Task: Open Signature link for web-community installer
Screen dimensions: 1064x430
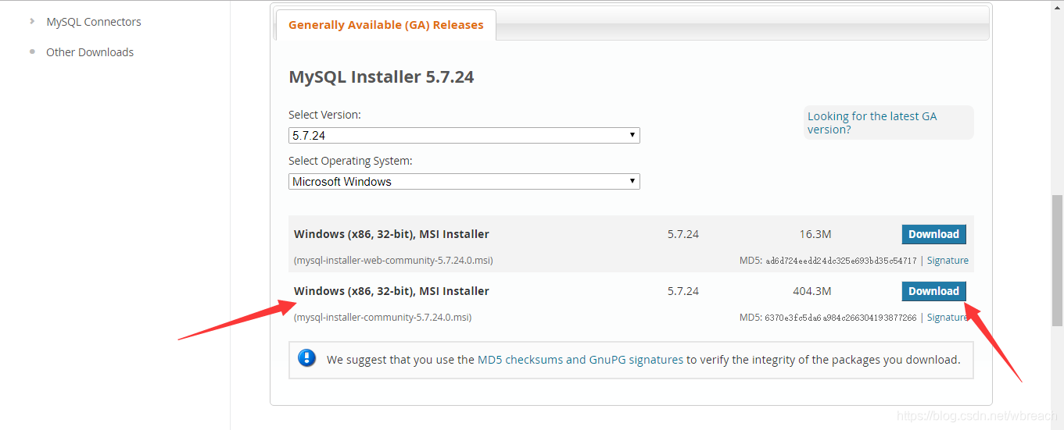Action: (x=948, y=261)
